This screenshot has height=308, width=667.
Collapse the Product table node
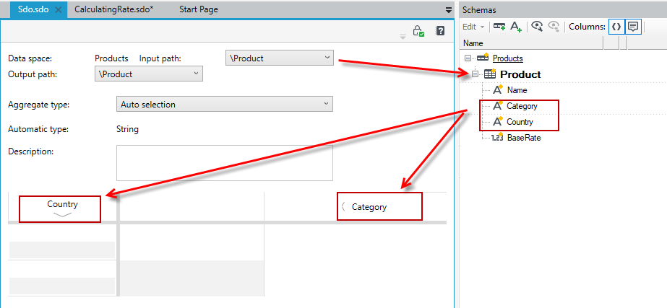tap(475, 74)
